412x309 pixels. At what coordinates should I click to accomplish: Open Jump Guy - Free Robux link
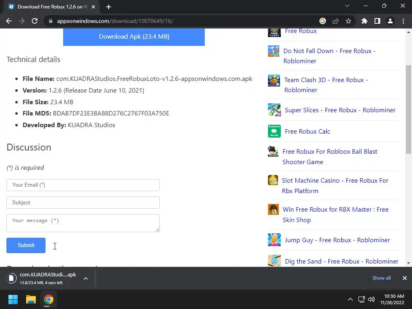337,240
